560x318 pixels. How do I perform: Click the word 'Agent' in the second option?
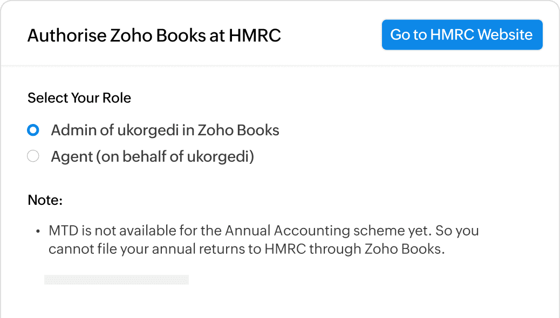pos(69,157)
